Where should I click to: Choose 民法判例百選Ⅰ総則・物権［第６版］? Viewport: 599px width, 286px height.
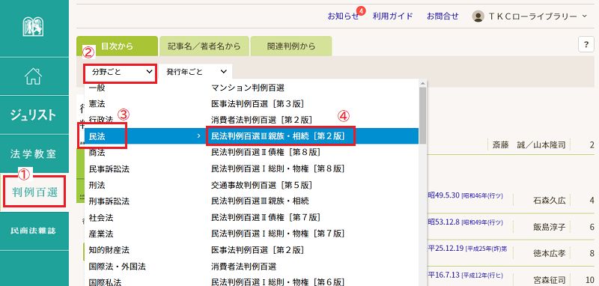coord(278,282)
